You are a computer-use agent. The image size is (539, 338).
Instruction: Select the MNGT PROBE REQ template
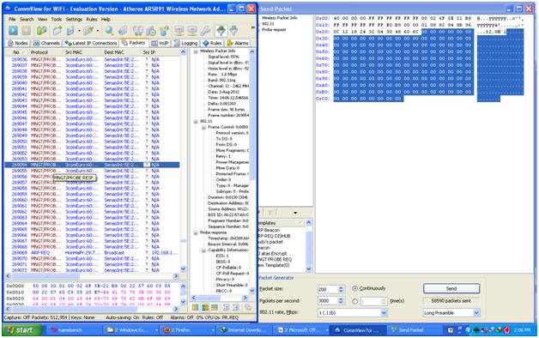pos(276,260)
